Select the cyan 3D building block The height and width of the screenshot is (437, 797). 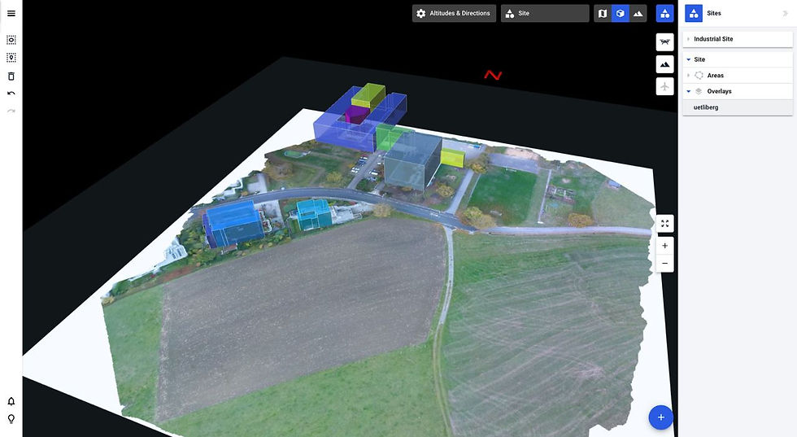(313, 214)
